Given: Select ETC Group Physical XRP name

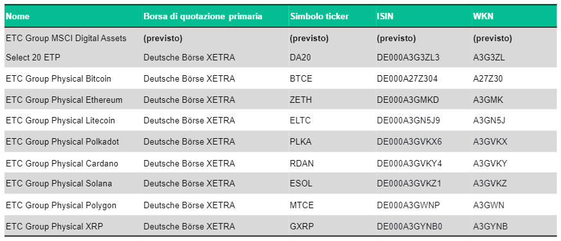Looking at the screenshot, I should tap(55, 226).
